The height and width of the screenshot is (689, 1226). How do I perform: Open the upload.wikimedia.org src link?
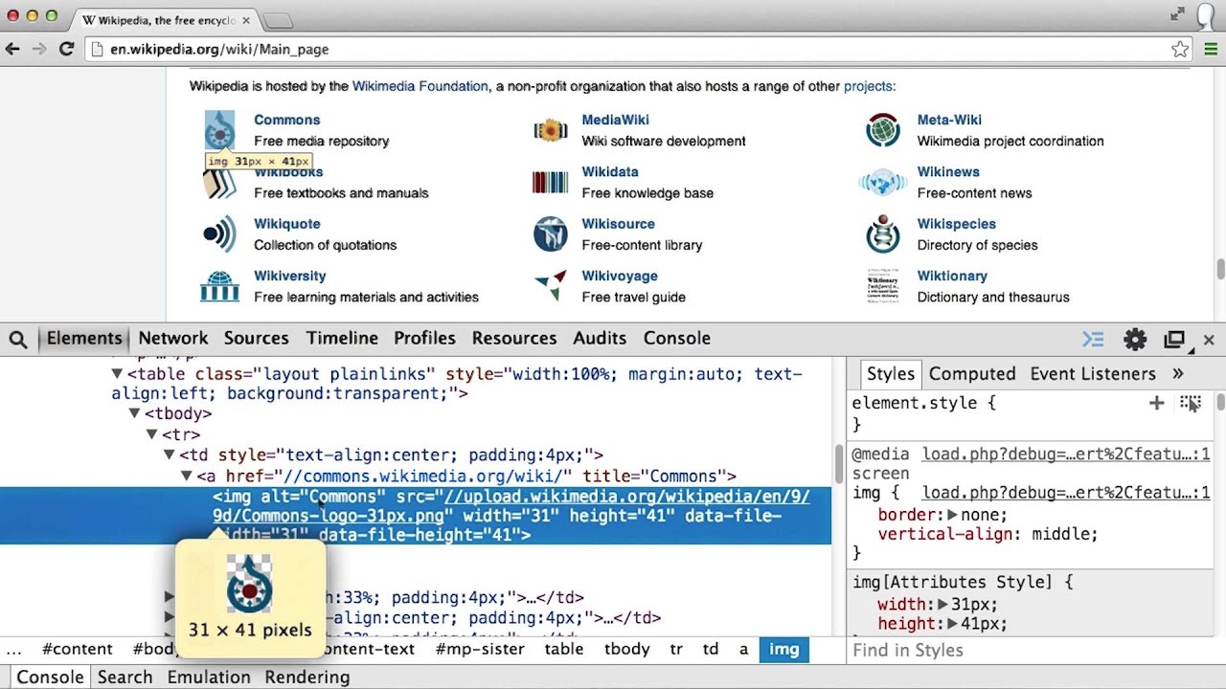(x=511, y=506)
